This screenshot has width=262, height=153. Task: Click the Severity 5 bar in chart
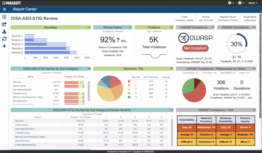pos(51,52)
